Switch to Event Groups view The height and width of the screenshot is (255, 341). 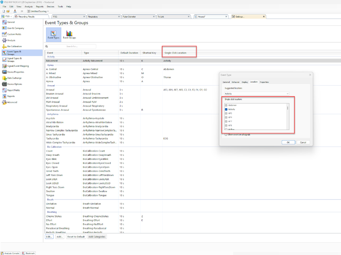pos(69,34)
